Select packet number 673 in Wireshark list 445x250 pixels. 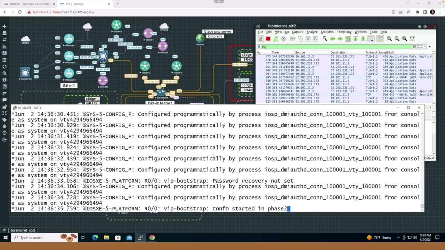344,56
